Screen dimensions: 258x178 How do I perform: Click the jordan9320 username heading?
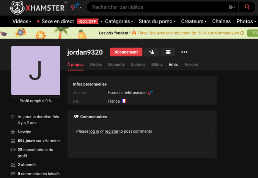pos(85,52)
